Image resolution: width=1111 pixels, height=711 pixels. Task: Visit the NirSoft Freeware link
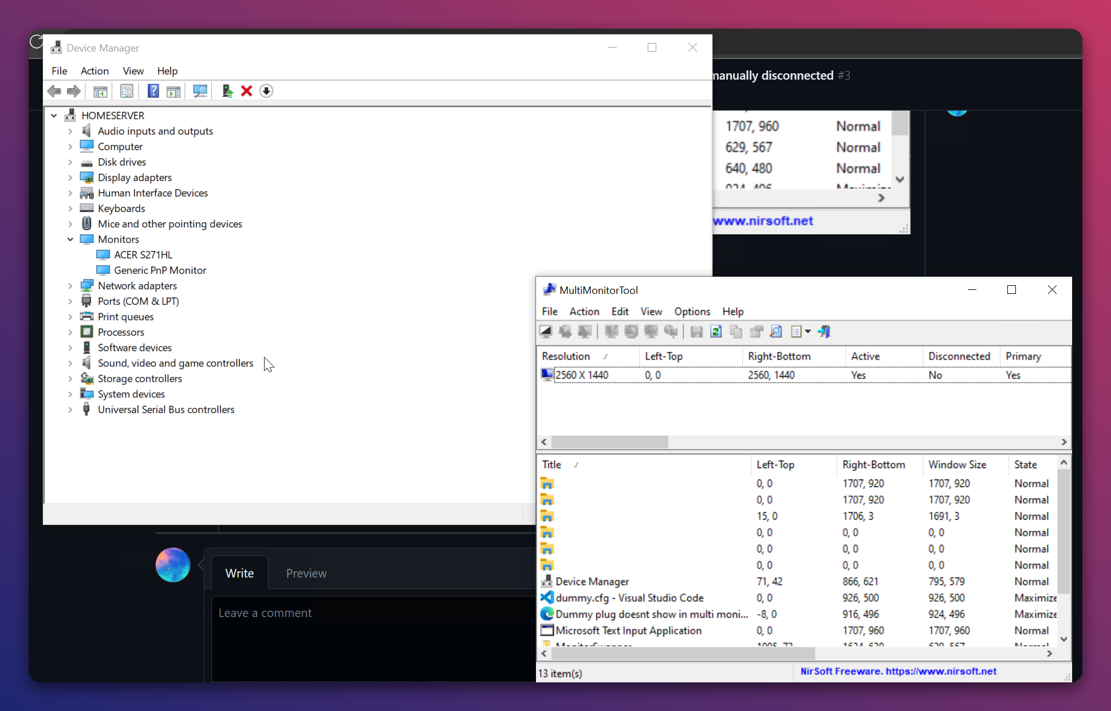click(x=897, y=671)
